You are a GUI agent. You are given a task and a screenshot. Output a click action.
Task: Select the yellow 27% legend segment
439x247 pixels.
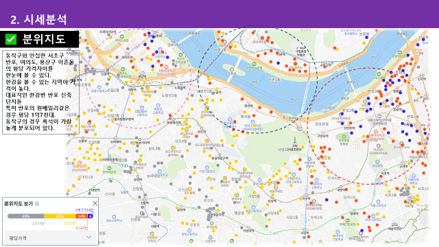(x=60, y=216)
